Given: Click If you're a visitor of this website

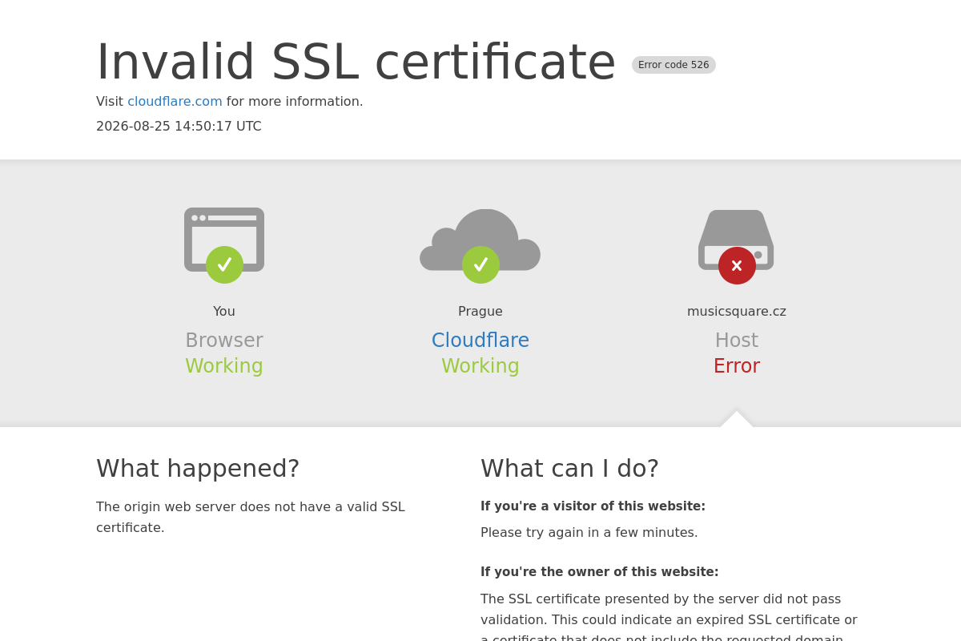Looking at the screenshot, I should [593, 506].
